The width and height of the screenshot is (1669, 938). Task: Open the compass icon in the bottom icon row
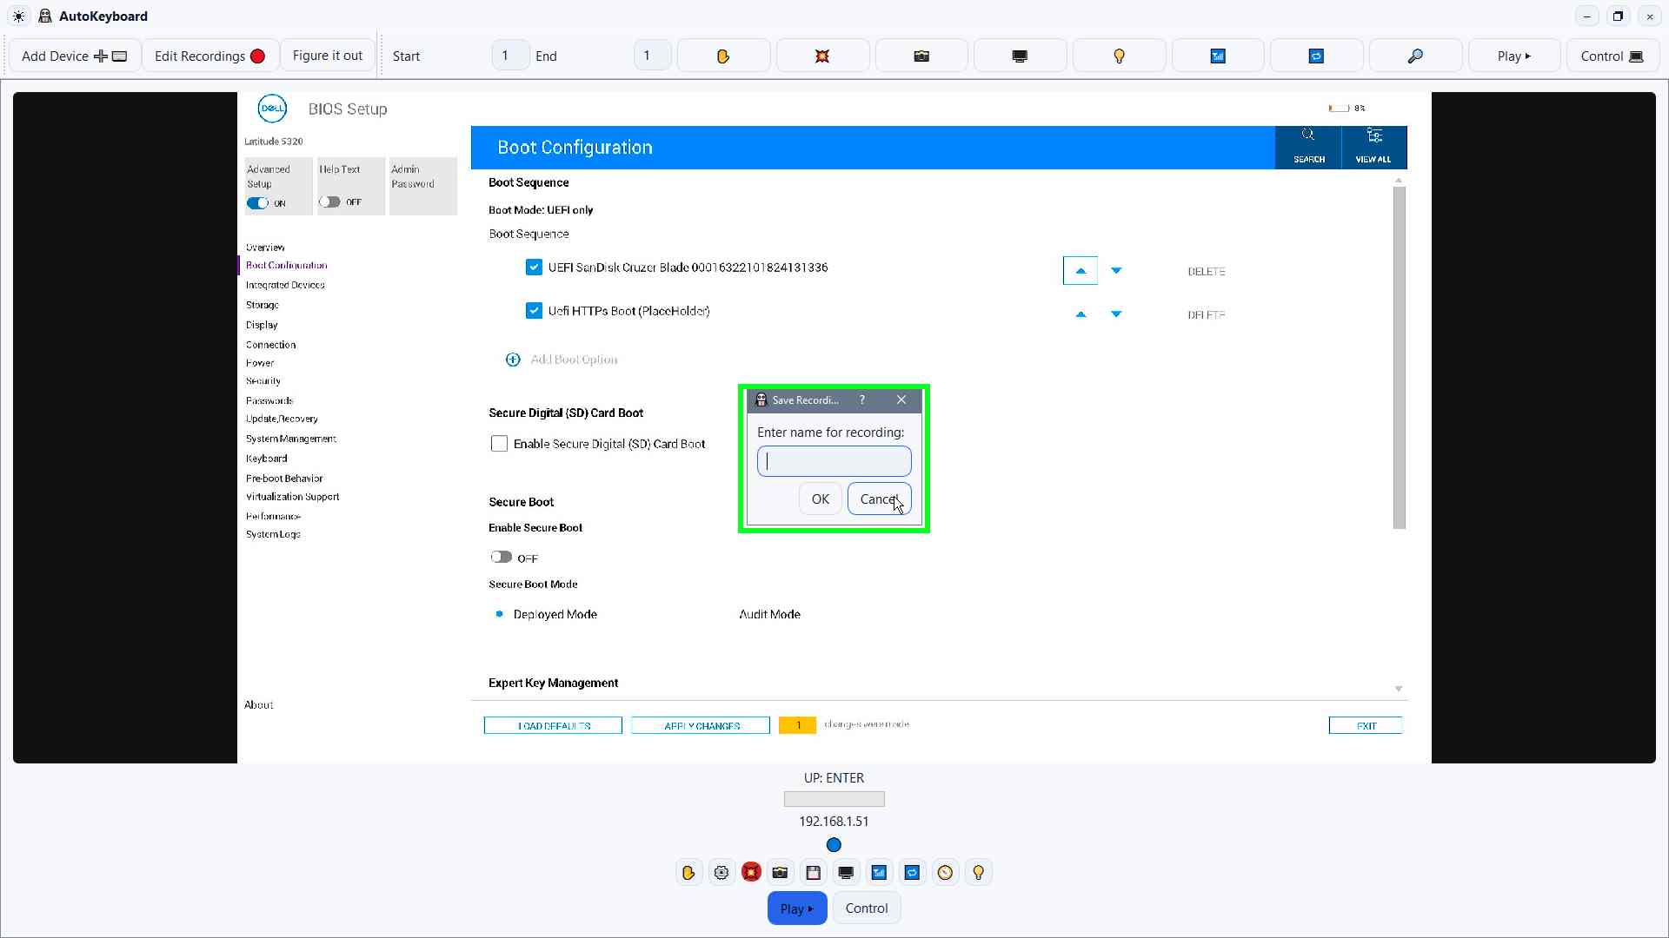click(x=946, y=872)
